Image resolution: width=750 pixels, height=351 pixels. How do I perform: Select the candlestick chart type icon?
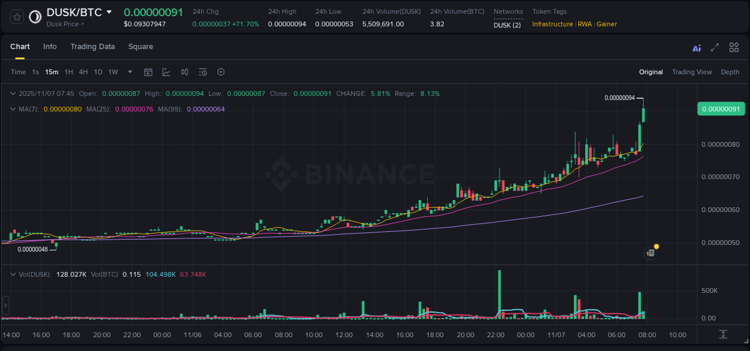[185, 72]
